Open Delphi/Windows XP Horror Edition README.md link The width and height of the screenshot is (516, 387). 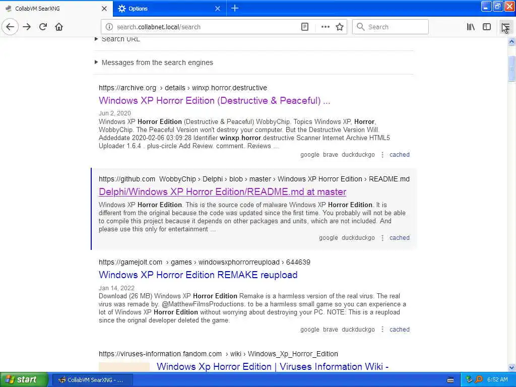[x=222, y=191]
